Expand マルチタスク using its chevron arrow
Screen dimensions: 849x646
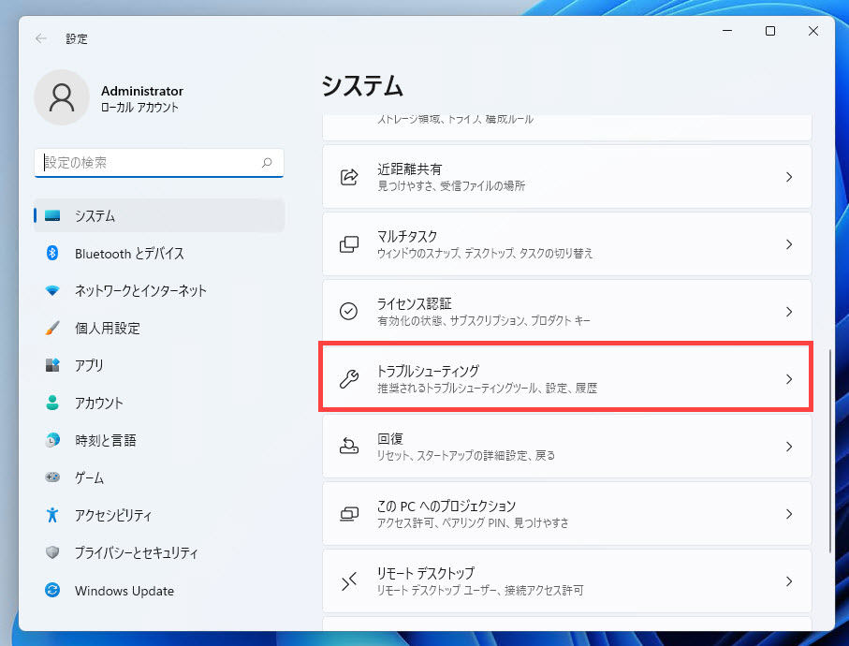pos(788,244)
